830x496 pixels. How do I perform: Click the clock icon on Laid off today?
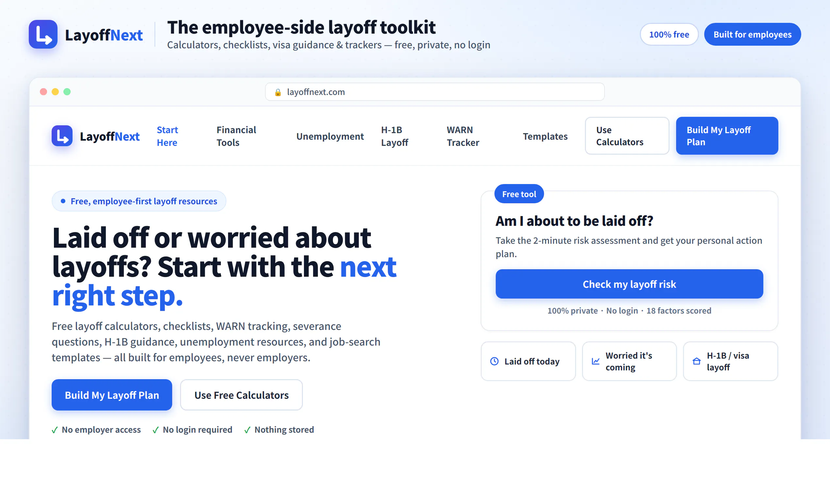[x=494, y=361]
